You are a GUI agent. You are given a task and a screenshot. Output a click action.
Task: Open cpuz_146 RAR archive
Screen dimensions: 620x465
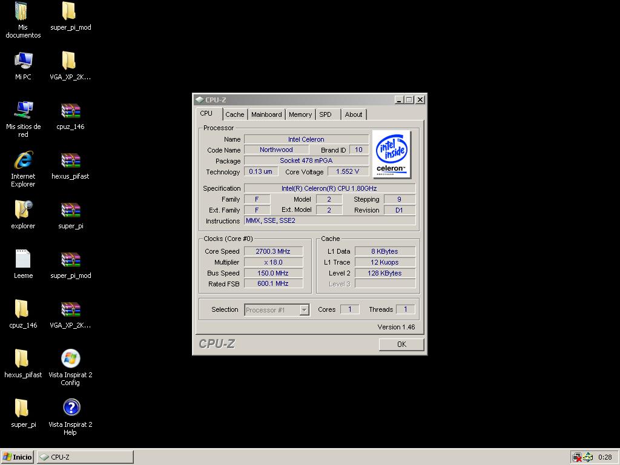(70, 116)
